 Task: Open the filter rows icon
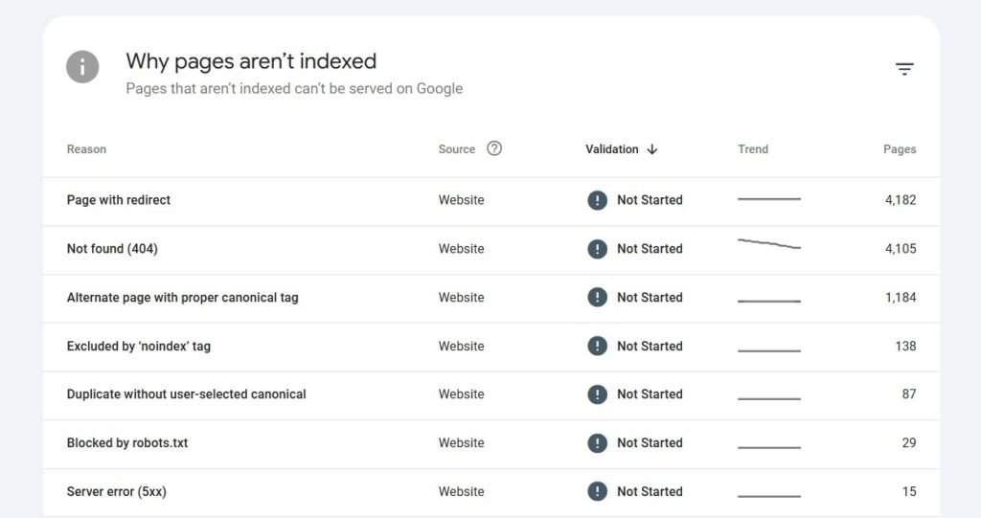click(x=904, y=69)
